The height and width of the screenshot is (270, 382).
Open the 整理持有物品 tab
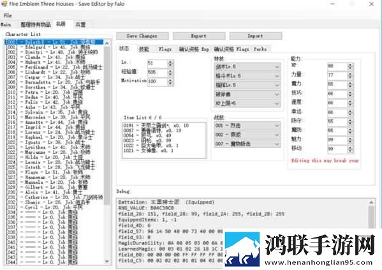click(x=36, y=25)
